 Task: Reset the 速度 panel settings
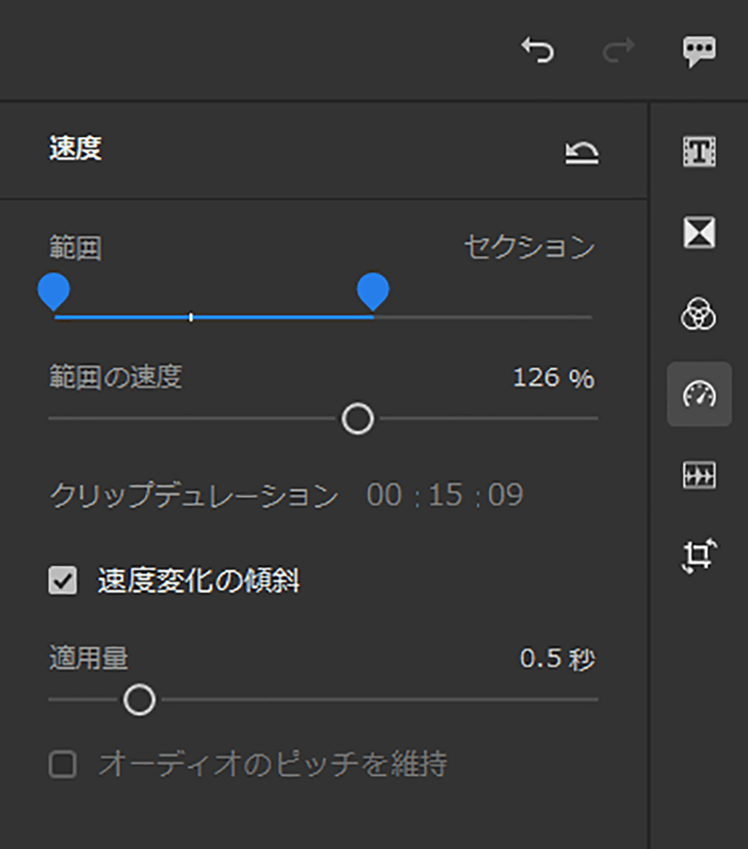click(x=583, y=152)
